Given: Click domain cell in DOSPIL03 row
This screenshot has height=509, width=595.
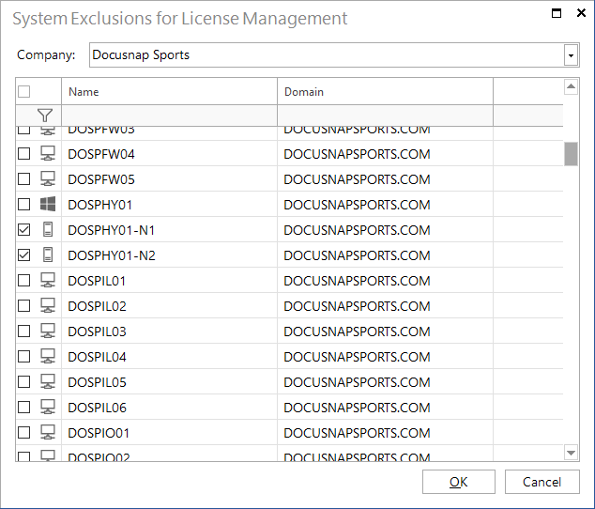Looking at the screenshot, I should 385,332.
